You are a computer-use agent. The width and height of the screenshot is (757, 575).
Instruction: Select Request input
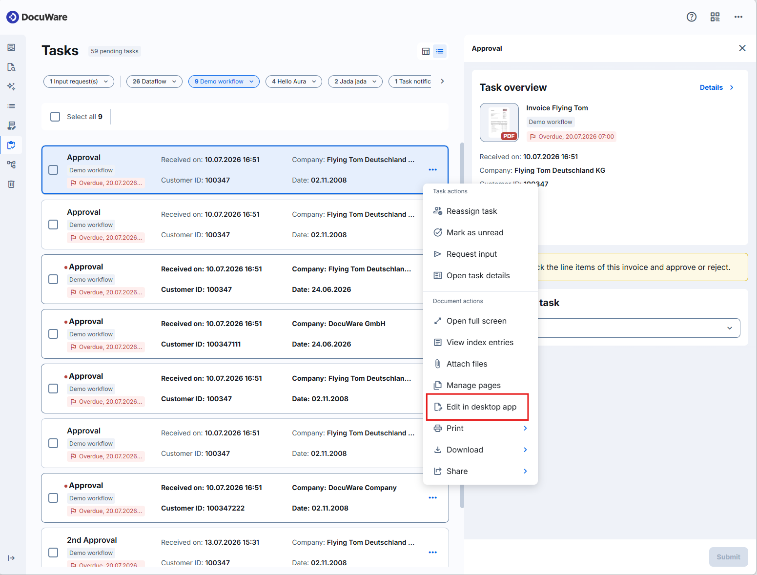(480, 254)
